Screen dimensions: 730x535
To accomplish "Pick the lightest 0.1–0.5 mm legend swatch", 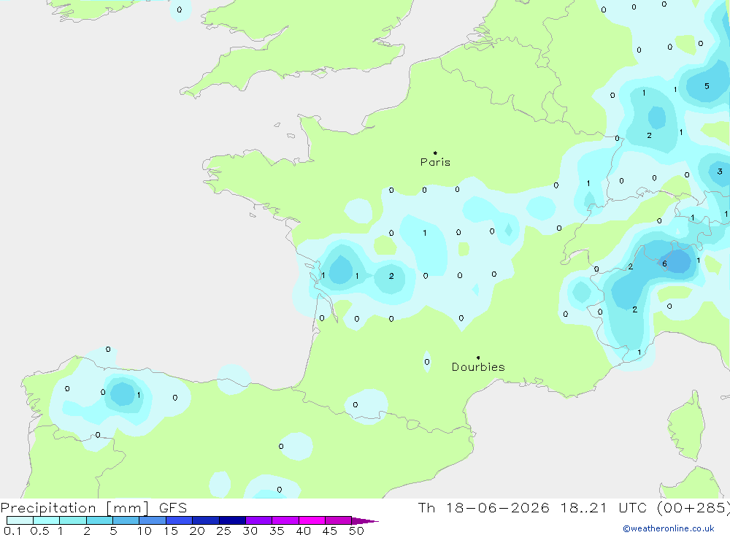I will click(x=20, y=520).
